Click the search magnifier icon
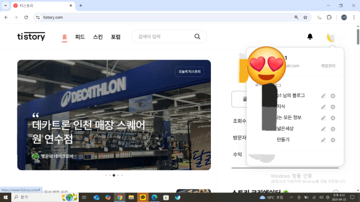Screen dimensions: 360x202 [x=197, y=36]
